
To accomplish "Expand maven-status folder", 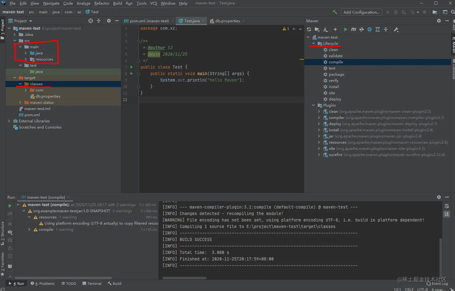I will 20,102.
